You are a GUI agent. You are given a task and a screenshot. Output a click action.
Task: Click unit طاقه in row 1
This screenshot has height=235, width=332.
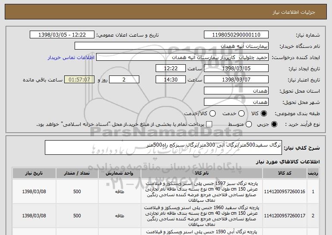119,192
